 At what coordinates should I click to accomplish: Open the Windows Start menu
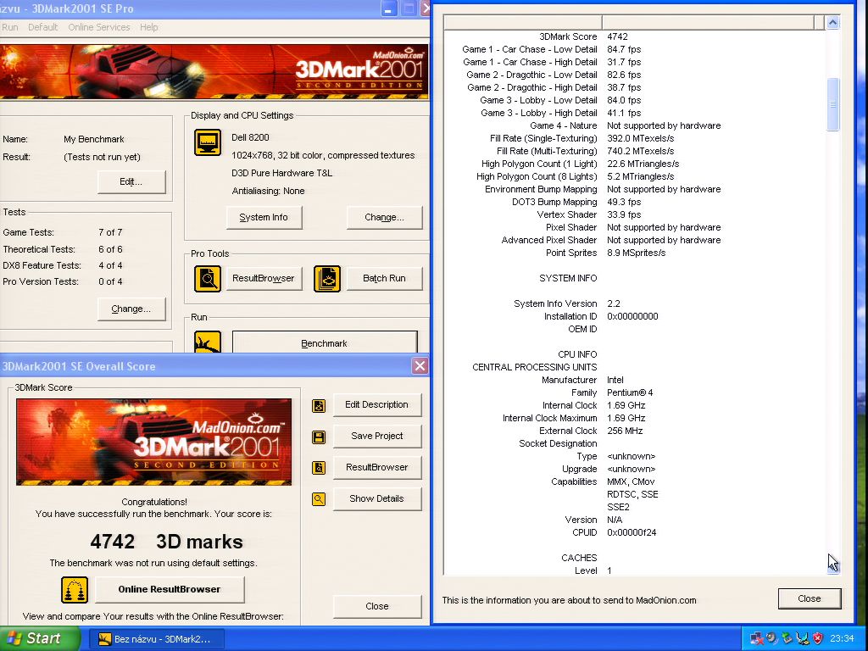tap(40, 639)
